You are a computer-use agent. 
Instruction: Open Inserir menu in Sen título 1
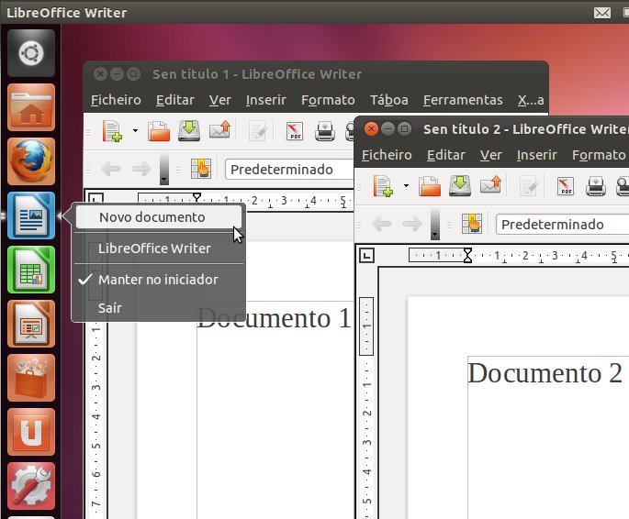pos(266,100)
